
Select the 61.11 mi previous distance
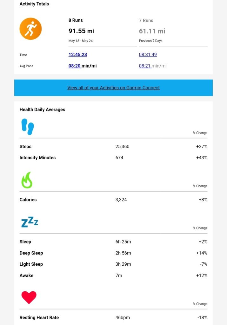152,31
